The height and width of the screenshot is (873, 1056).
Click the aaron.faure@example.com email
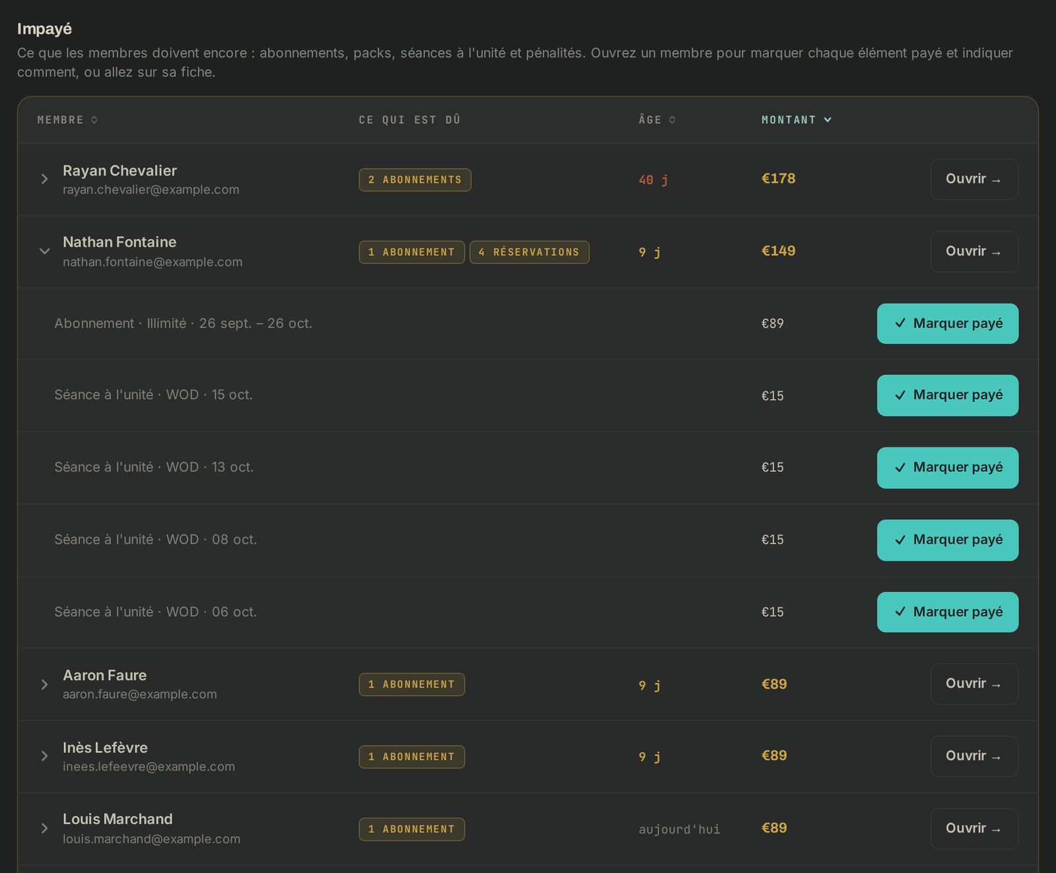pos(140,694)
